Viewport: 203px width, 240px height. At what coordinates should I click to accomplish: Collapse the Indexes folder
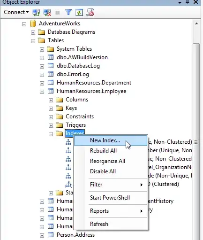pos(51,134)
